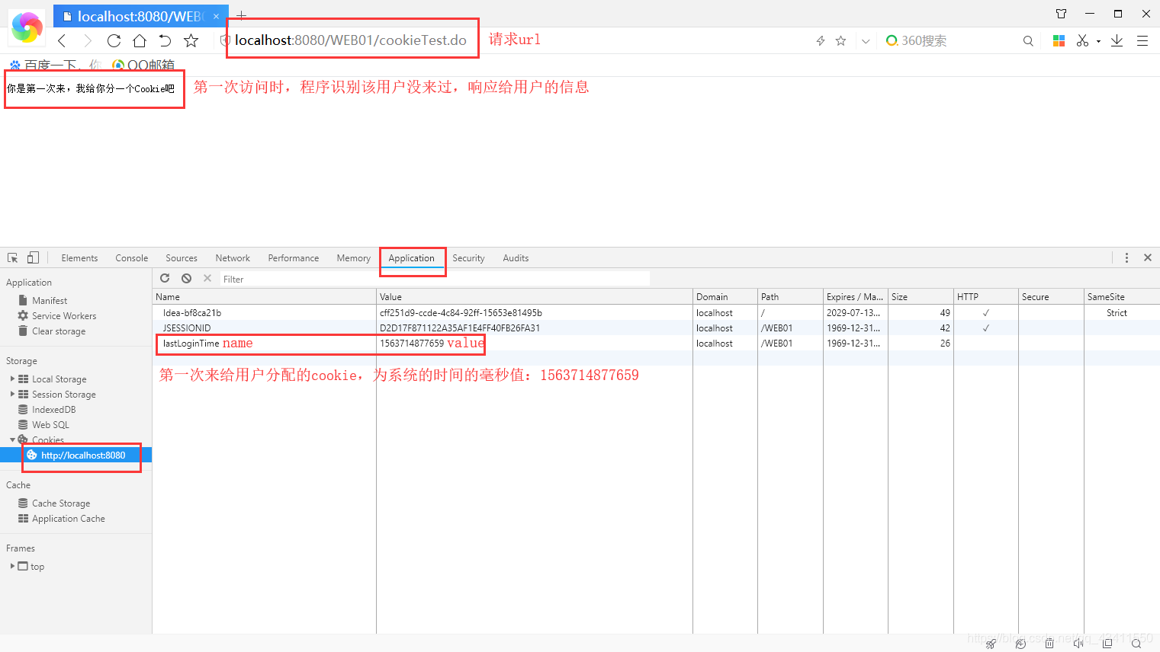Viewport: 1160px width, 652px height.
Task: Open Cache Storage in the sidebar
Action: coord(61,503)
